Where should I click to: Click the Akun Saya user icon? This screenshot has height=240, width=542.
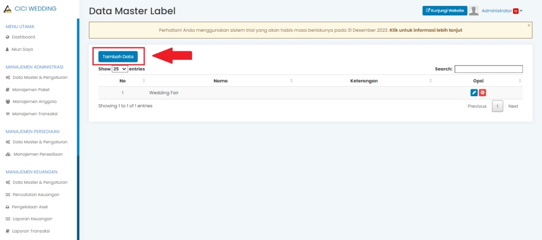[x=7, y=49]
